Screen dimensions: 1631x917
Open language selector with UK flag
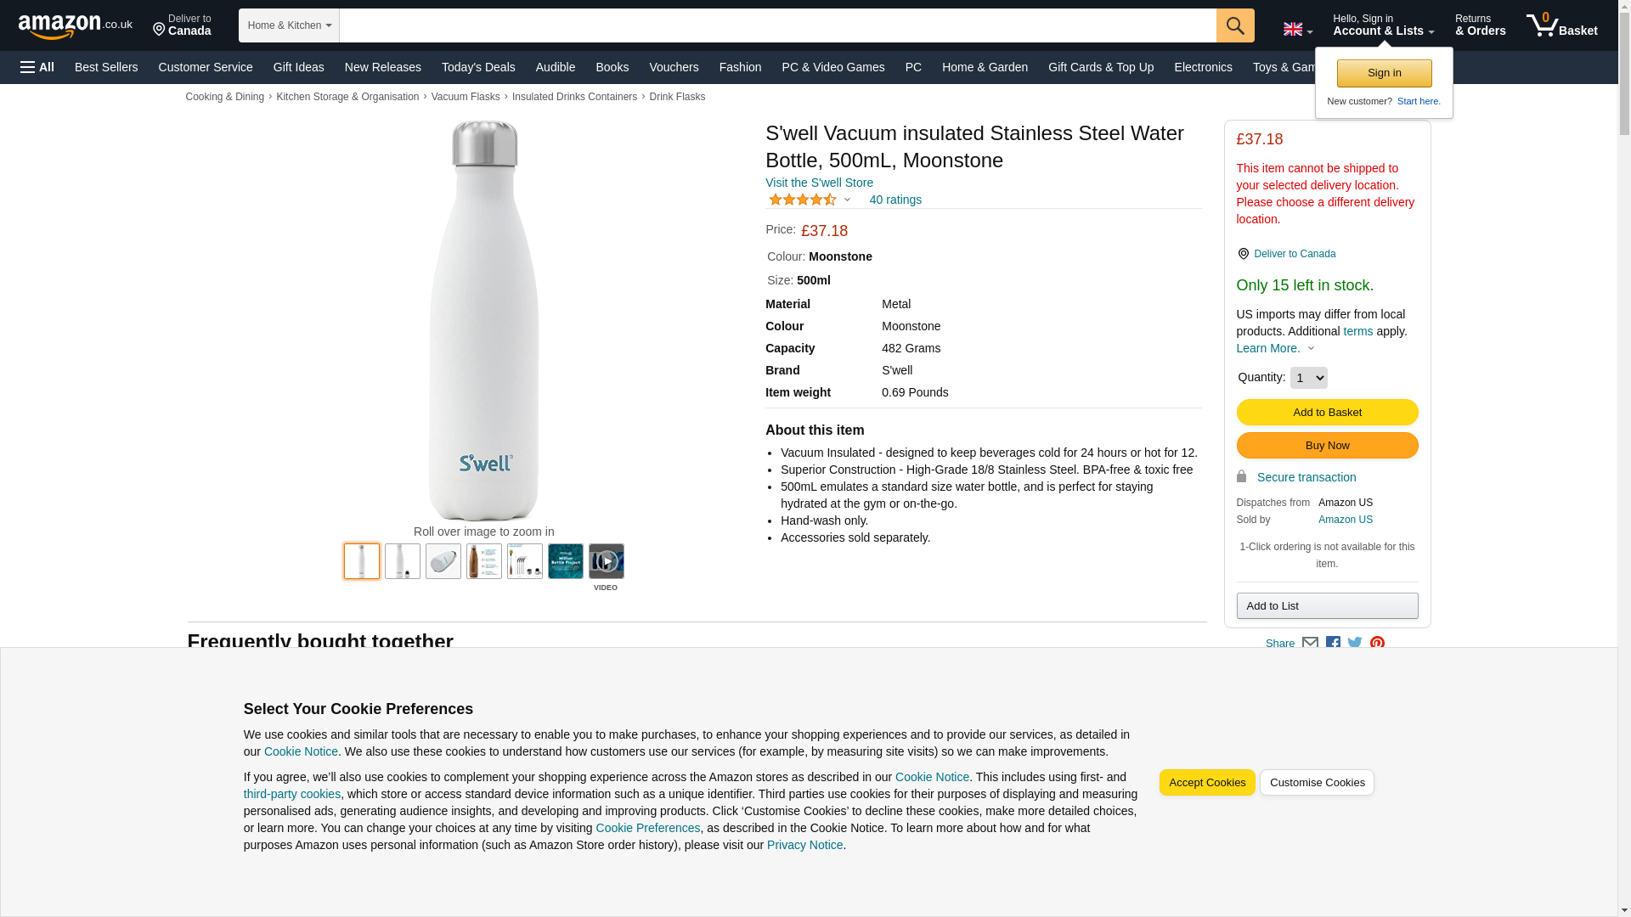[x=1297, y=30]
